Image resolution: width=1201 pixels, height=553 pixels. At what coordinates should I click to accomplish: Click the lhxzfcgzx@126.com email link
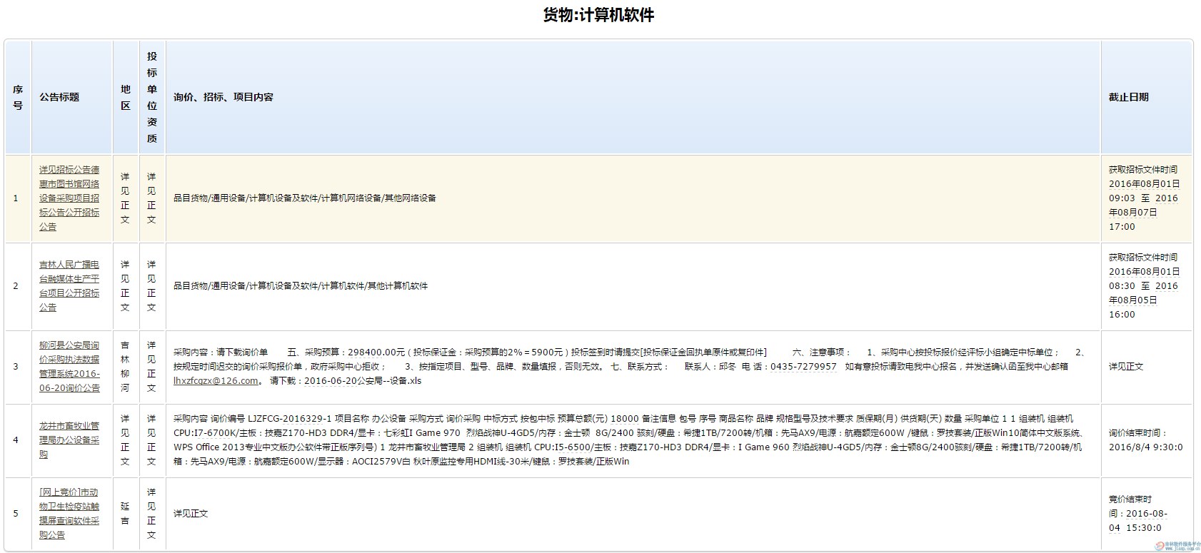click(x=216, y=381)
